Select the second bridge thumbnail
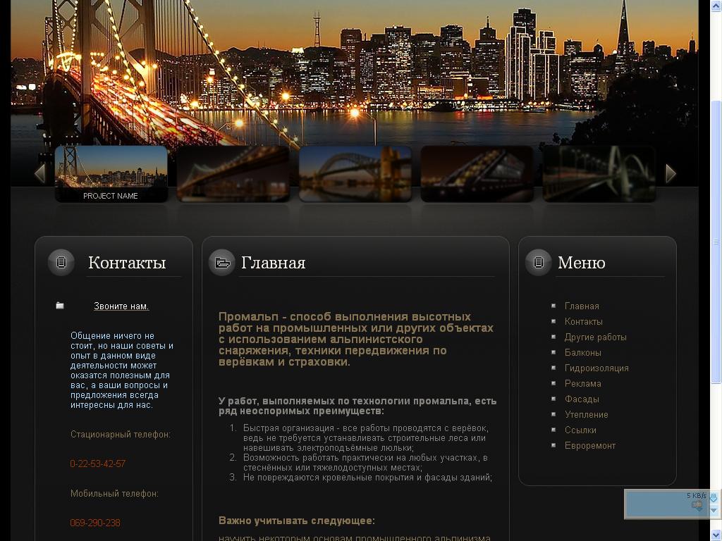Screen dimensions: 722x541 (x=233, y=174)
